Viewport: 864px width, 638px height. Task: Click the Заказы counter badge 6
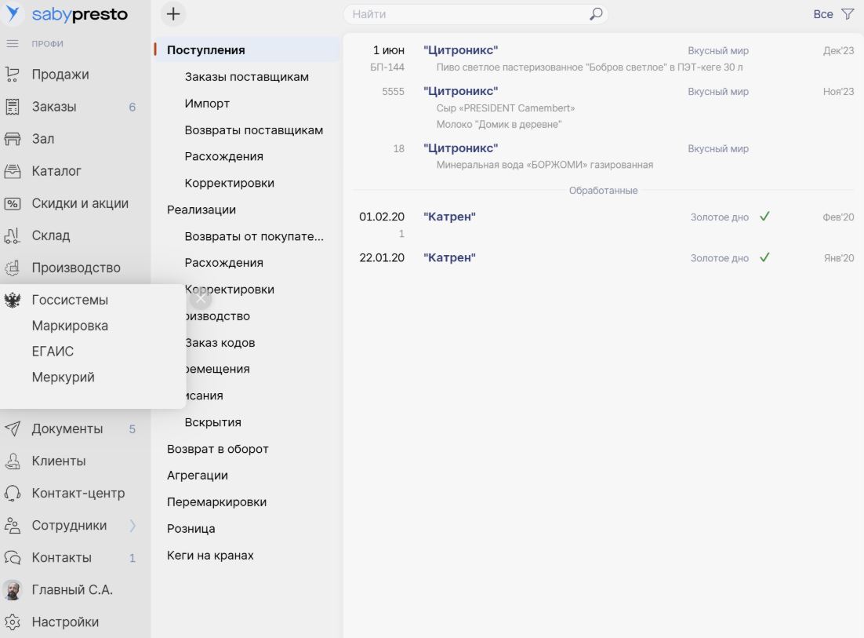point(133,107)
